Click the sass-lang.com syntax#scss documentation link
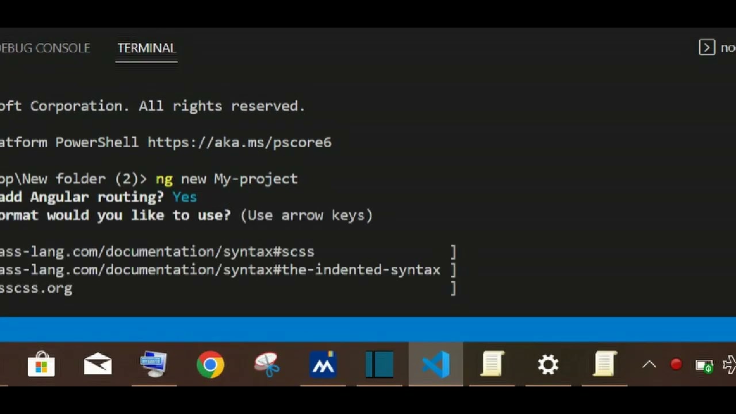This screenshot has width=736, height=414. tap(157, 252)
